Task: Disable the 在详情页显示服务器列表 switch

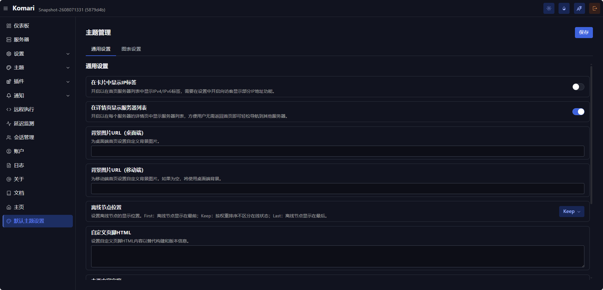Action: [x=578, y=112]
